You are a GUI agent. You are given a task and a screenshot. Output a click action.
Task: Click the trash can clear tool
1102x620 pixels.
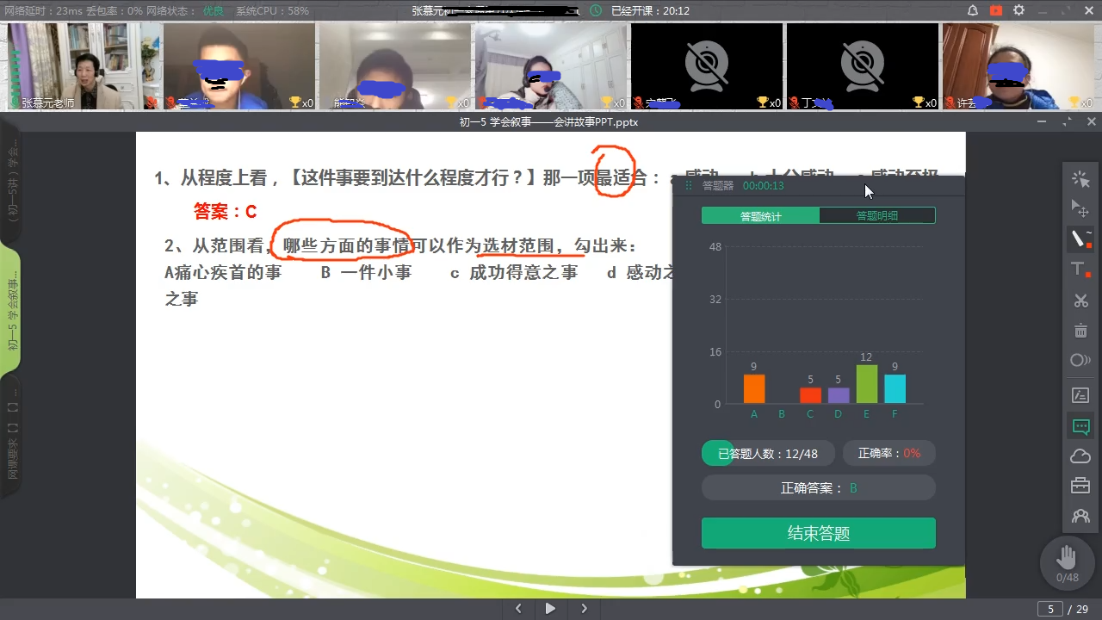click(1080, 330)
